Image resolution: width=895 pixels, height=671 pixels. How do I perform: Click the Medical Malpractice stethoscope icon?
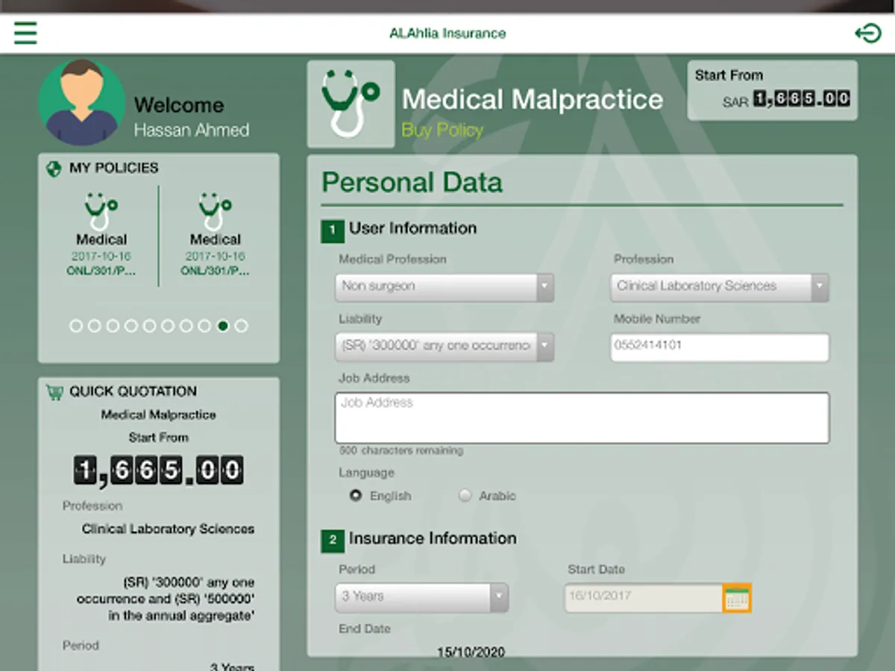click(351, 104)
